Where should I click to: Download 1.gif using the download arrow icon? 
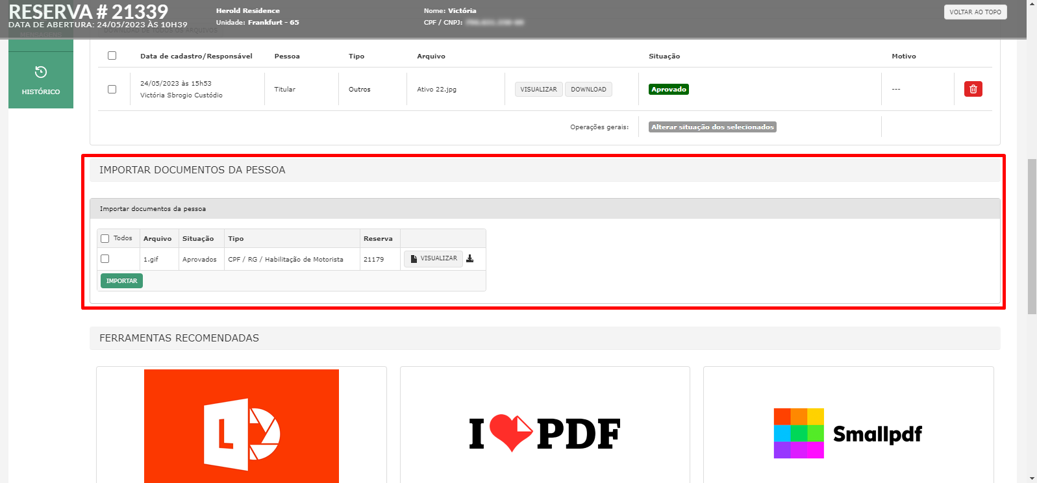(x=470, y=258)
